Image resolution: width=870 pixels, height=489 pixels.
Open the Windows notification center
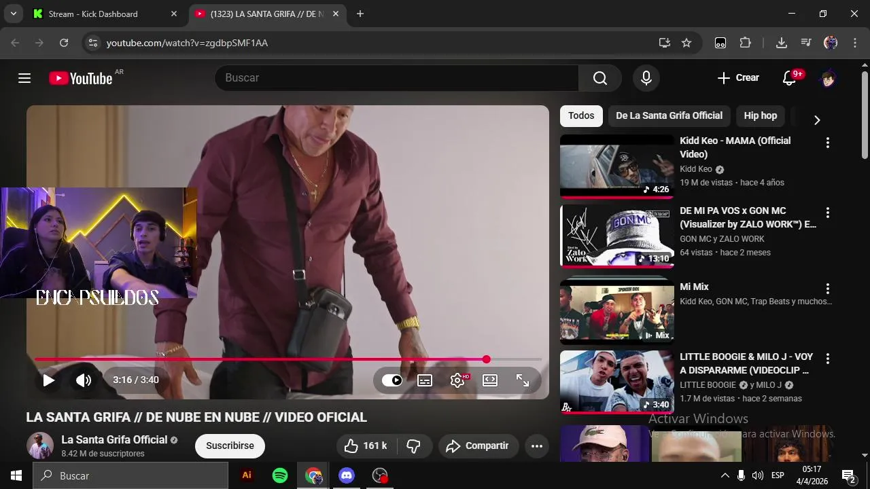coord(849,475)
